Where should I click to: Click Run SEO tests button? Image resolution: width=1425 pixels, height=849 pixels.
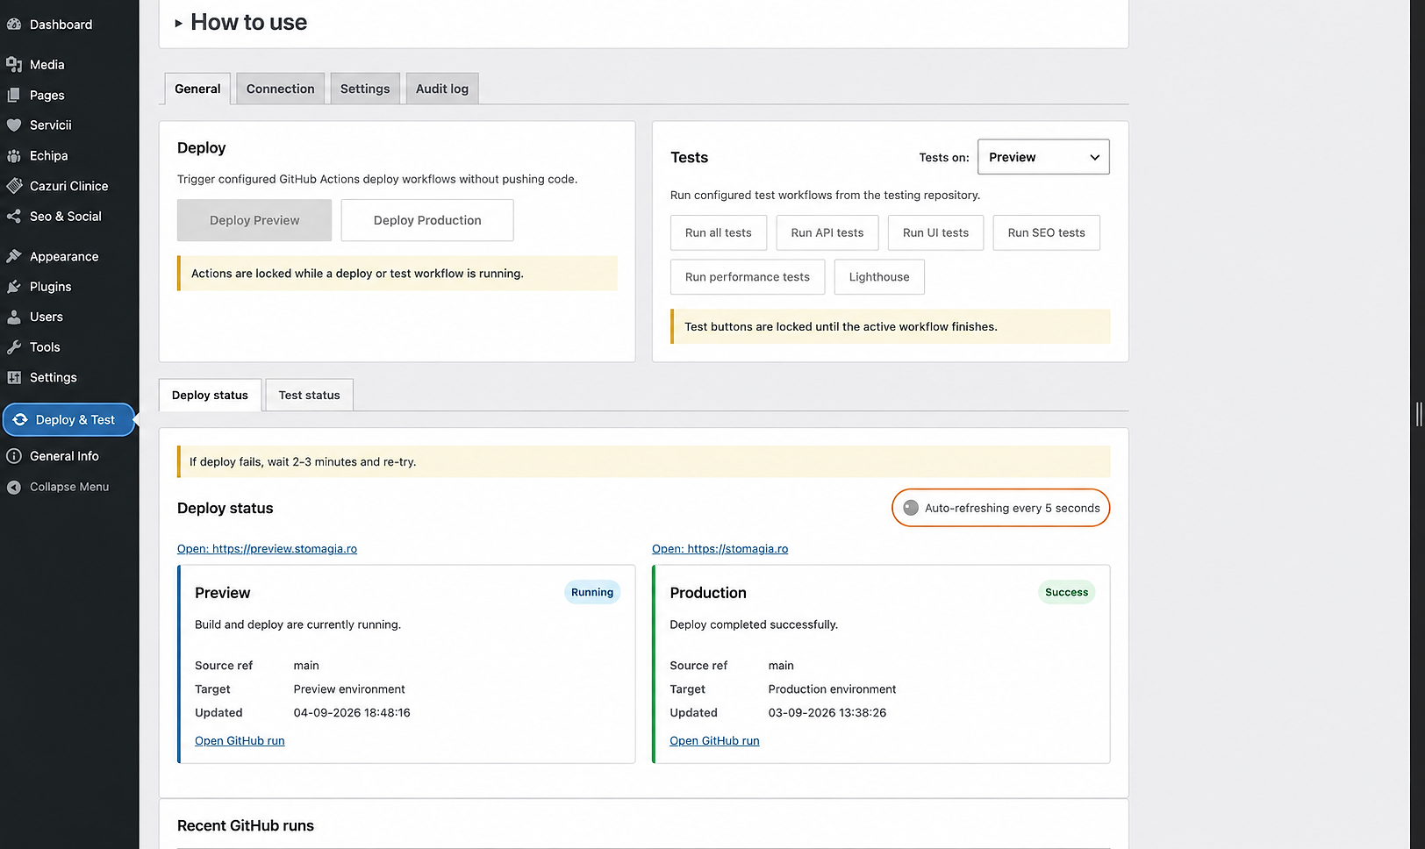tap(1046, 232)
